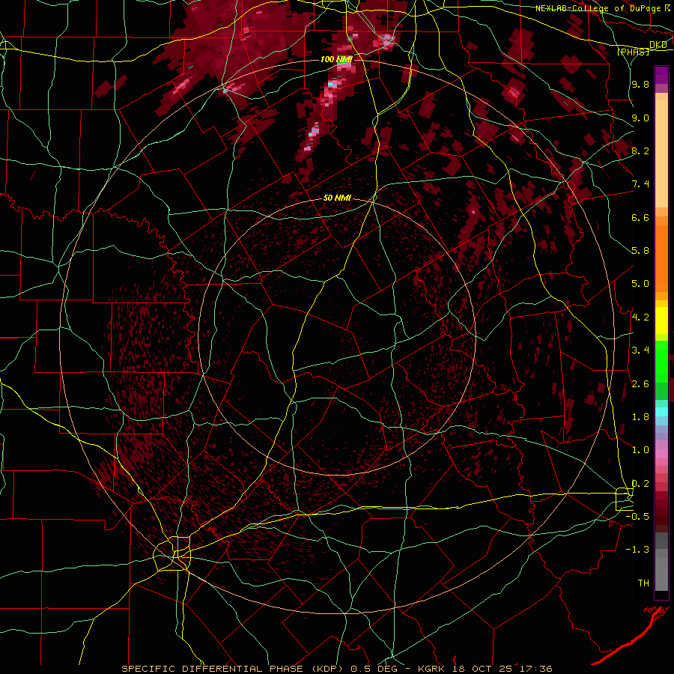Image resolution: width=674 pixels, height=674 pixels.
Task: Click the 9.0 value on the scale
Action: [640, 118]
